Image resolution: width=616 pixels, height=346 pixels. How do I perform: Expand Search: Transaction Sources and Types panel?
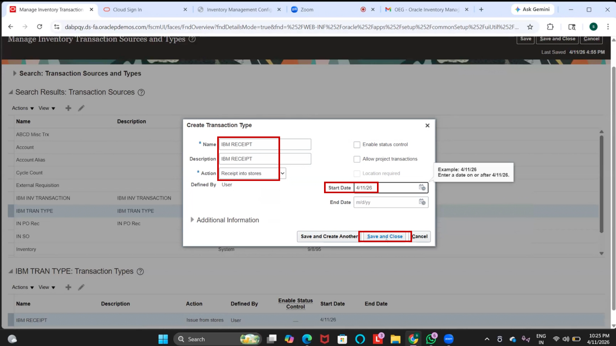(14, 73)
